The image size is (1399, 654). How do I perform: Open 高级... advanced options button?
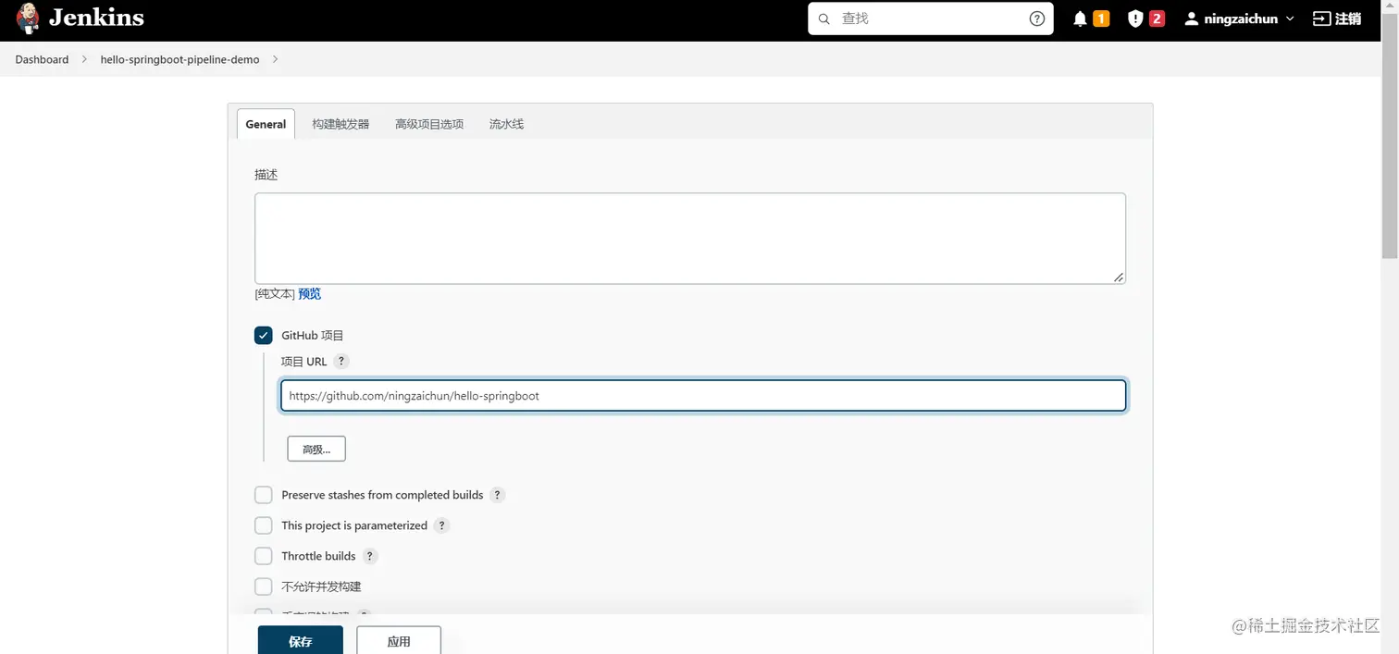coord(316,449)
